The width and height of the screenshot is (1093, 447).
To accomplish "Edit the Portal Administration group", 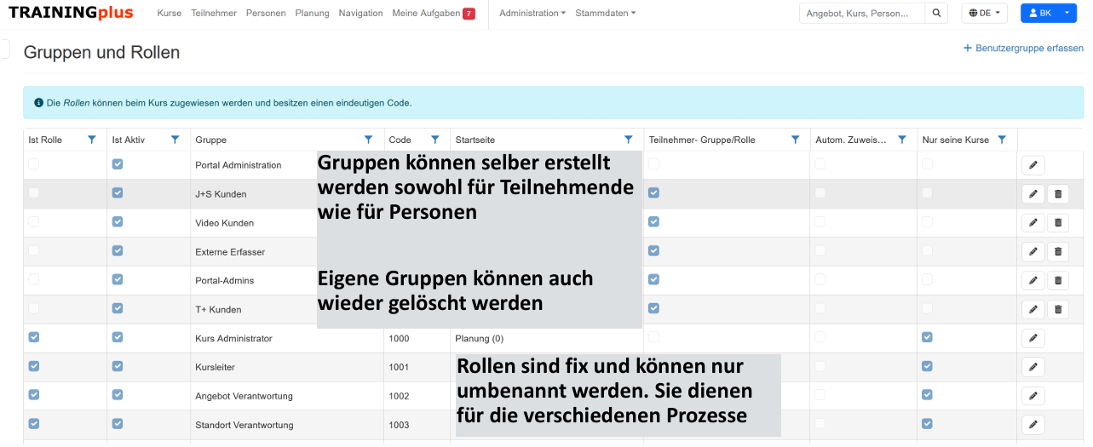I will [x=1033, y=165].
